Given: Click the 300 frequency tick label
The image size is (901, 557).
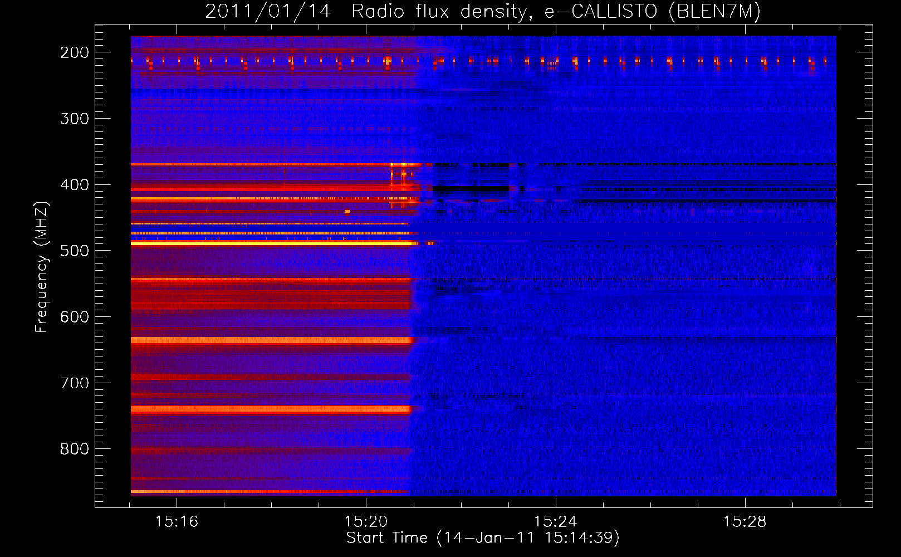Looking at the screenshot, I should click(x=75, y=119).
